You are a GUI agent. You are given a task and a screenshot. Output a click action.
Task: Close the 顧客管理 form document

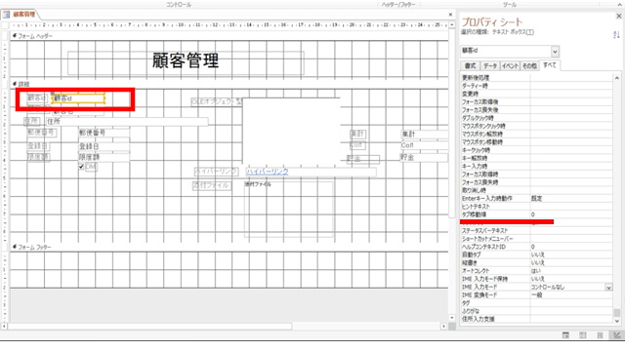click(x=450, y=15)
